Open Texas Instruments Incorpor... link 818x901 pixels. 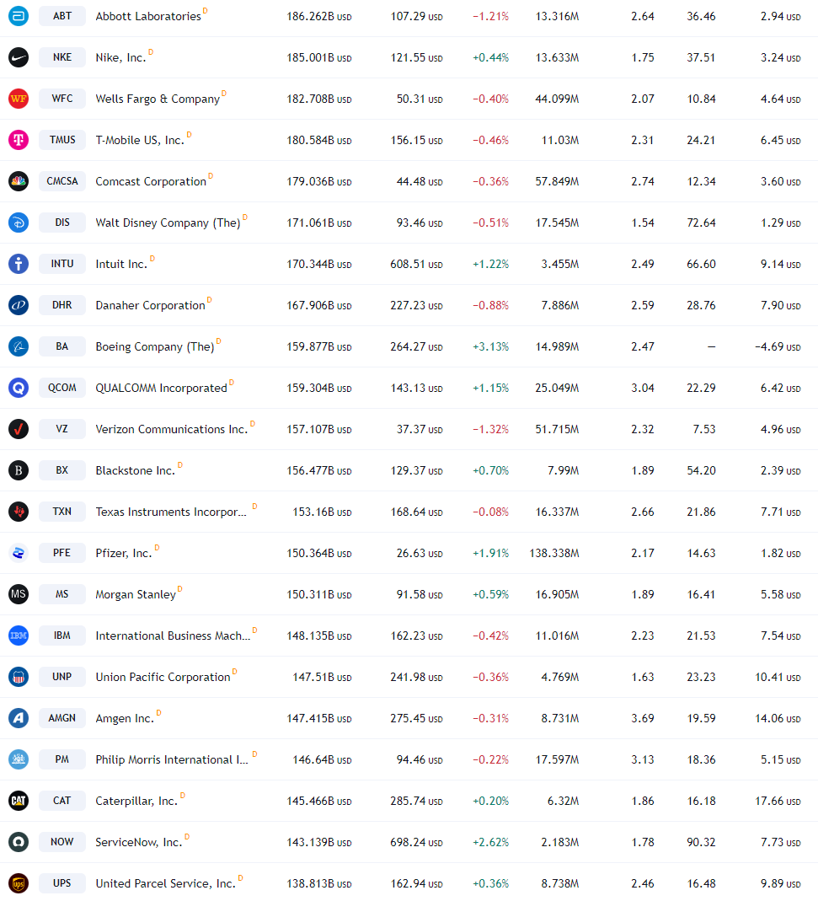(171, 512)
